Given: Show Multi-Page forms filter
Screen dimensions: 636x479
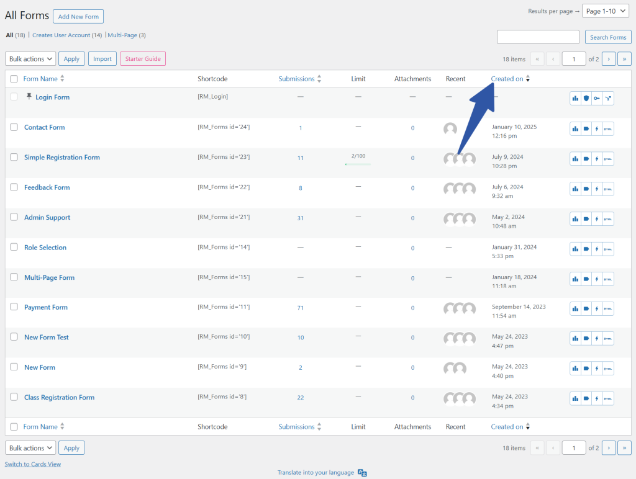Looking at the screenshot, I should tap(127, 35).
